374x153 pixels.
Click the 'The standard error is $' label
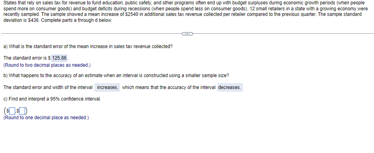coord(27,58)
